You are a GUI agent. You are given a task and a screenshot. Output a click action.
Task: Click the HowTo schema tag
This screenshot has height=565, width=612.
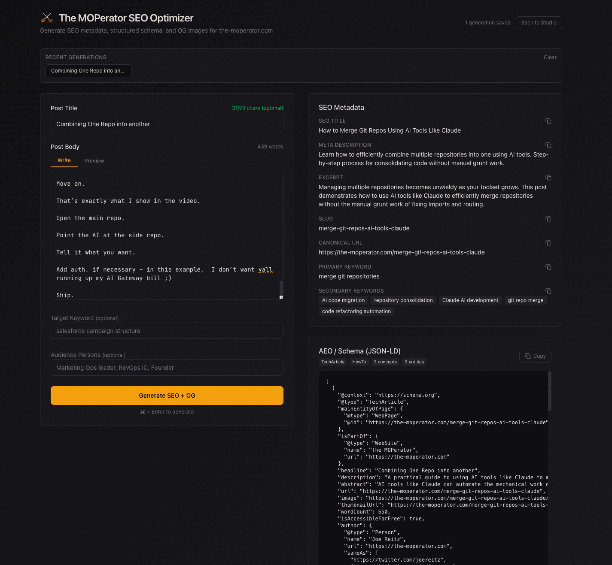(x=359, y=362)
